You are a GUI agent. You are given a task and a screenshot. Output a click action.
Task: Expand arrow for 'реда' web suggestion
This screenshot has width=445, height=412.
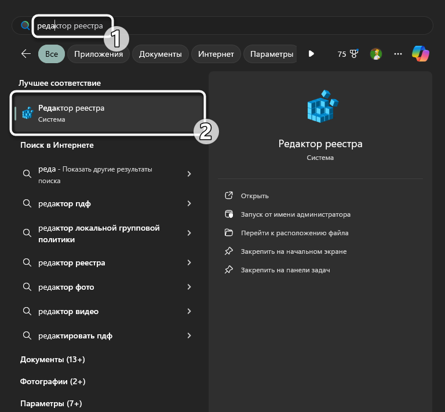[x=189, y=174]
